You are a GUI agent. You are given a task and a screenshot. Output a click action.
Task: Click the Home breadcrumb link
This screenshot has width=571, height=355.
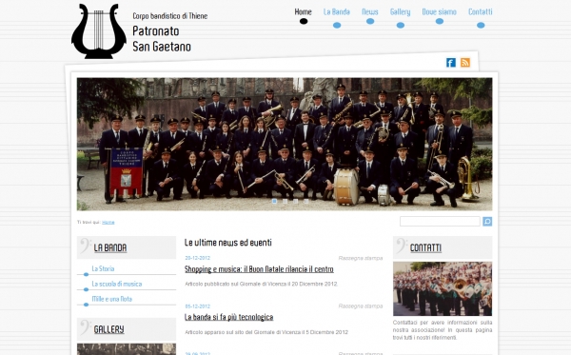click(x=108, y=222)
